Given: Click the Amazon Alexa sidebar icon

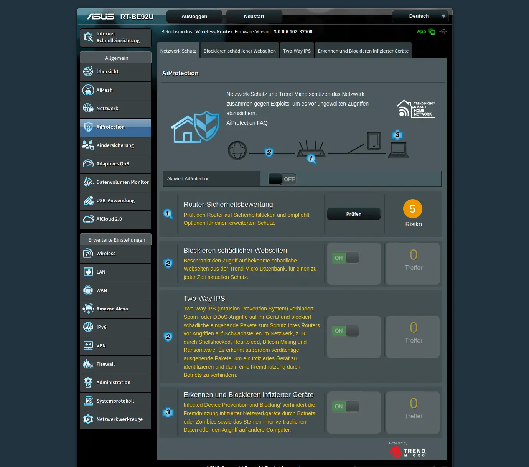Looking at the screenshot, I should 88,309.
